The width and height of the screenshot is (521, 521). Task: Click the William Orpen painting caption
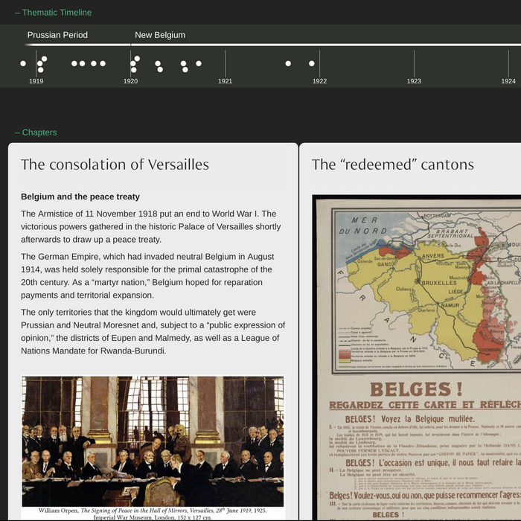(x=153, y=514)
